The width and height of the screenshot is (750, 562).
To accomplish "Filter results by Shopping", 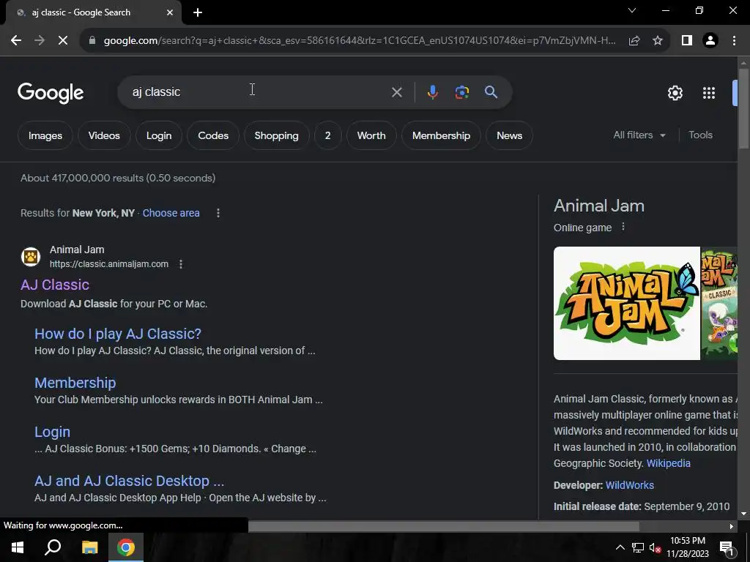I will coord(276,135).
